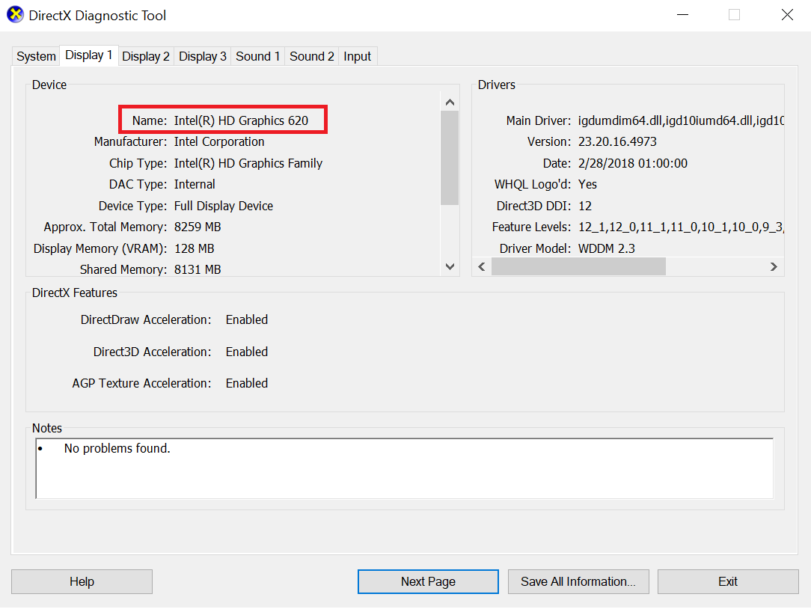The image size is (811, 609).
Task: Click Drivers panel scroll left arrow
Action: 482,266
